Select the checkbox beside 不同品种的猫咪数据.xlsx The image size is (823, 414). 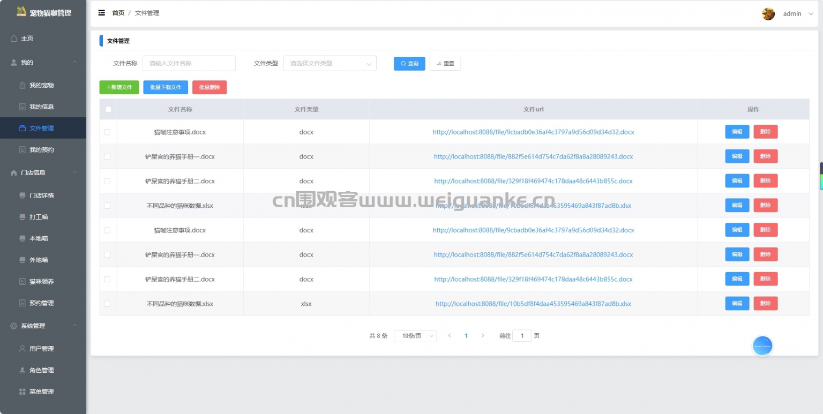pos(108,205)
